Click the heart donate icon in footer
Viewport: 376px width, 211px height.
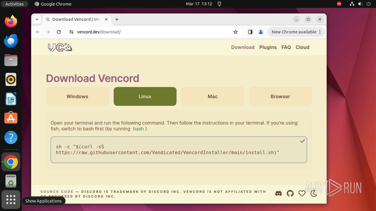point(302,193)
